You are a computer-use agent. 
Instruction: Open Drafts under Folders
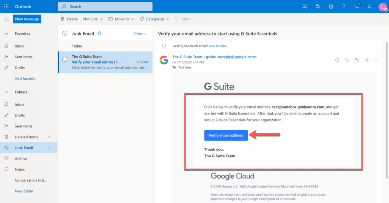click(29, 115)
